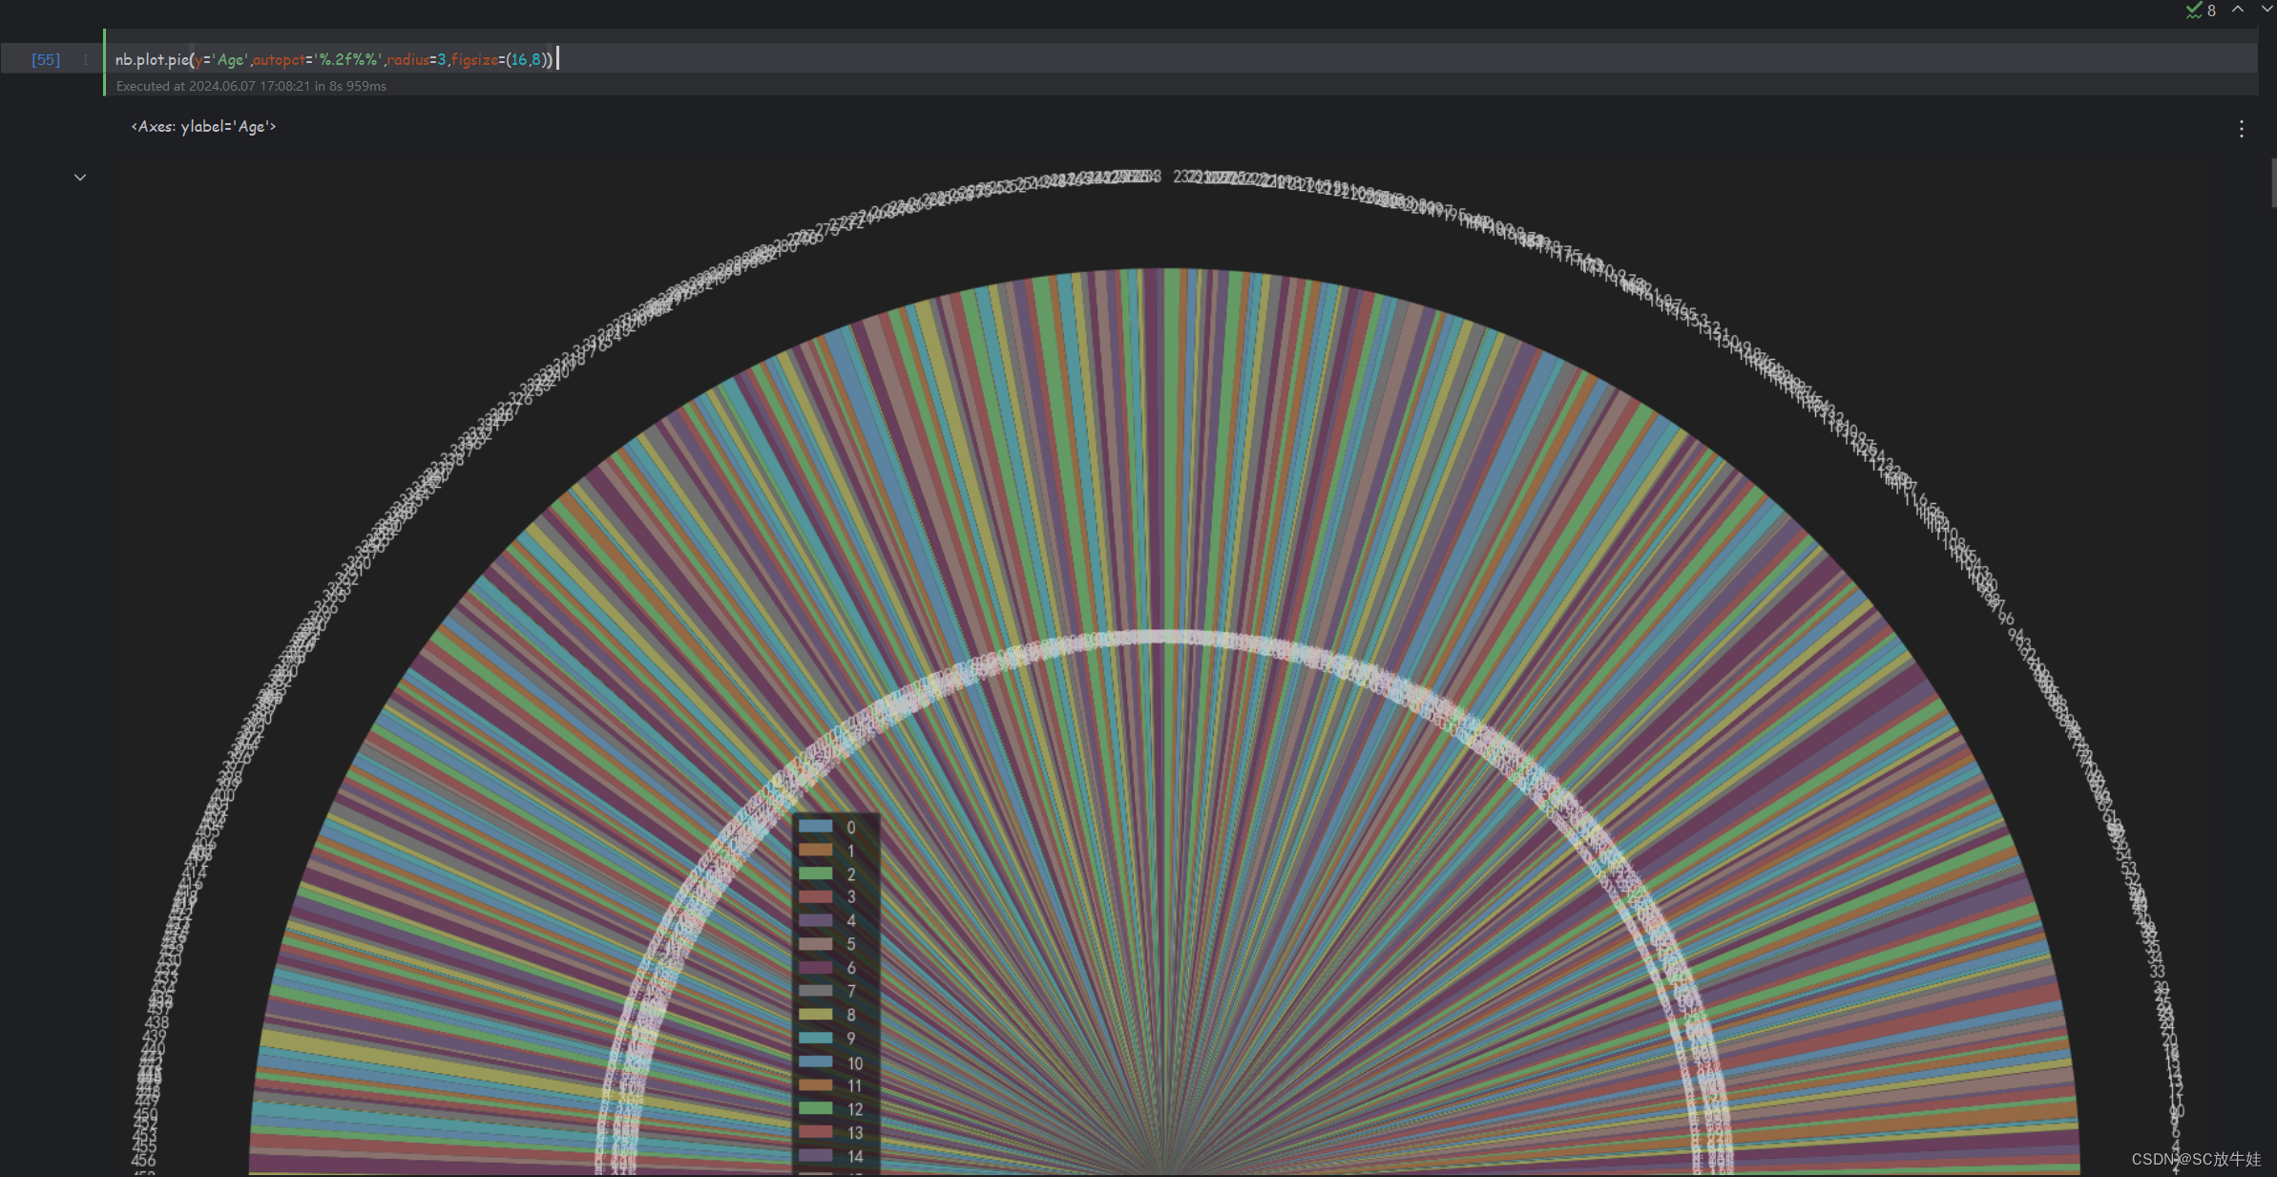The width and height of the screenshot is (2277, 1177).
Task: Click the legend color swatch for entry 2
Action: tap(816, 873)
